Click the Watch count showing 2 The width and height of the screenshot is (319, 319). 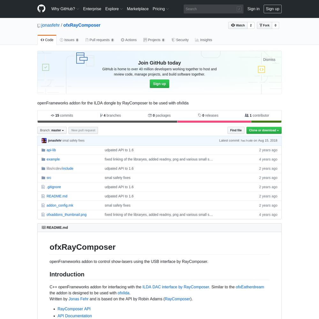pos(251,26)
